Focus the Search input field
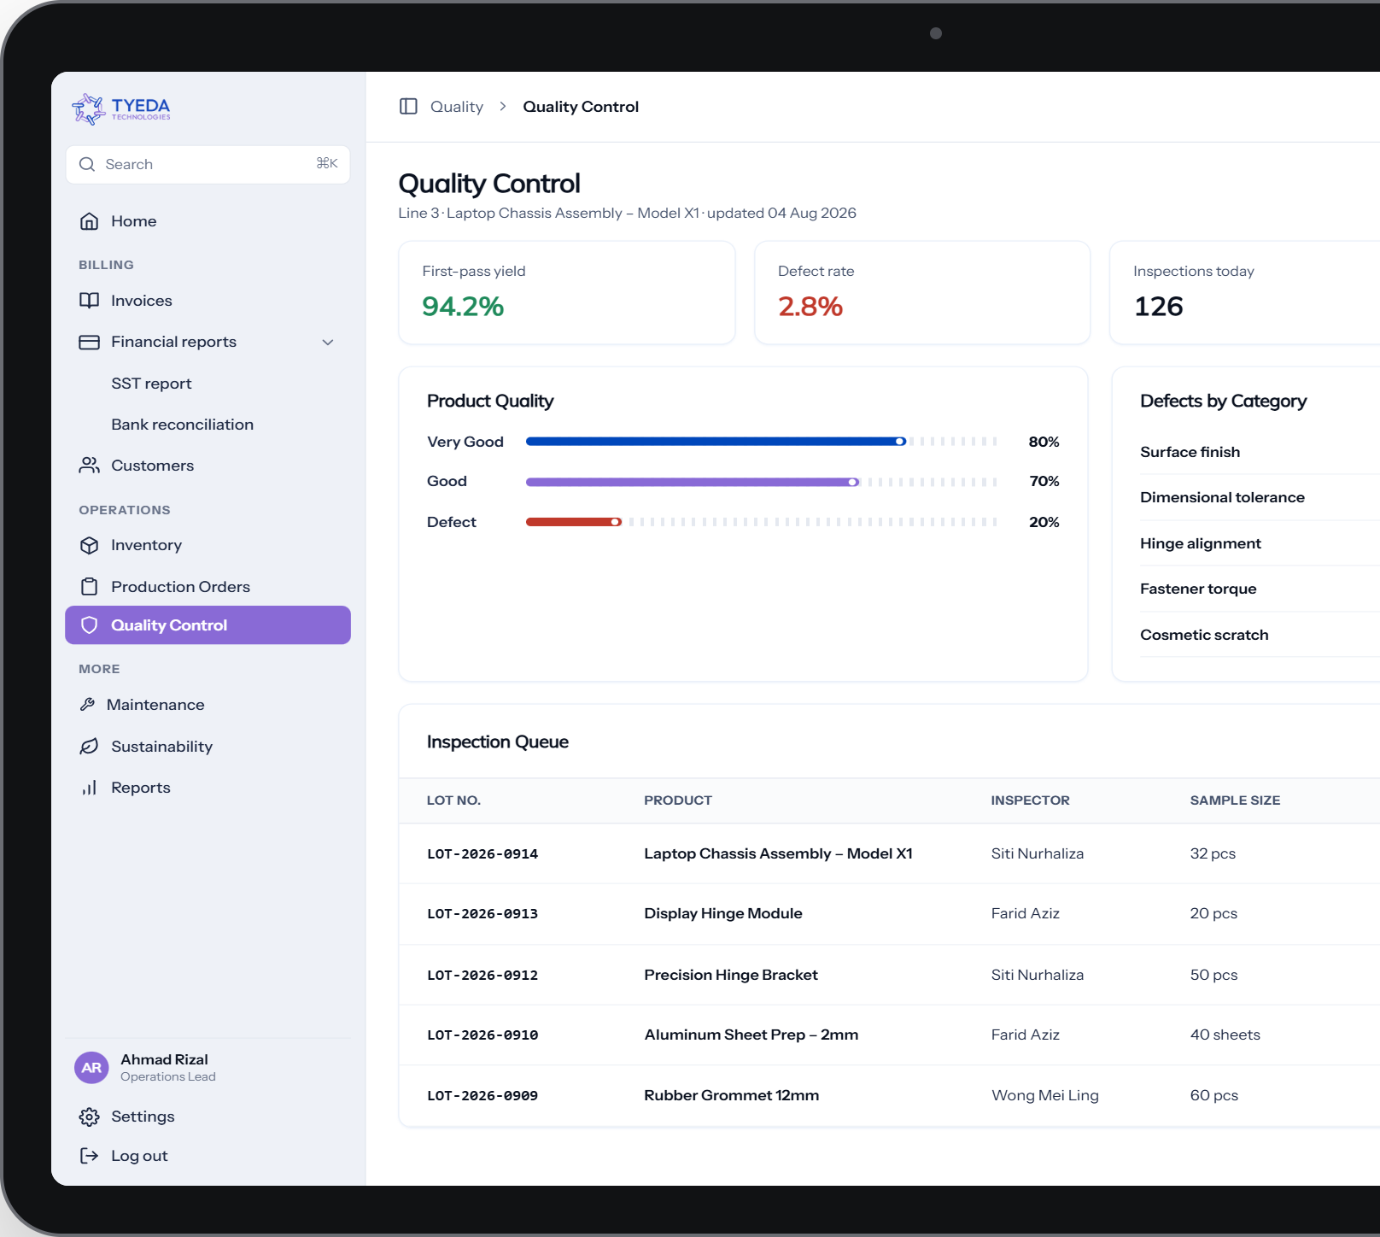 (208, 164)
